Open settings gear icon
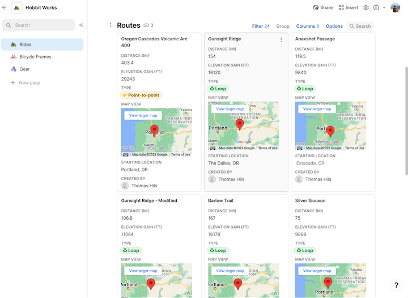This screenshot has height=298, width=408. click(x=366, y=7)
